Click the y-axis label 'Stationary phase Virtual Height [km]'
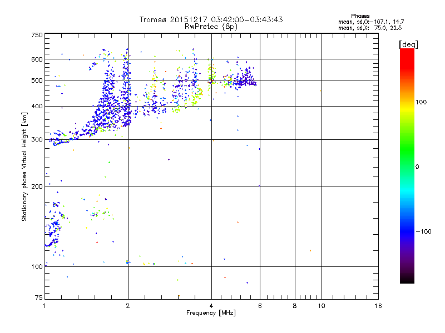This screenshot has height=333, width=445. pos(24,167)
